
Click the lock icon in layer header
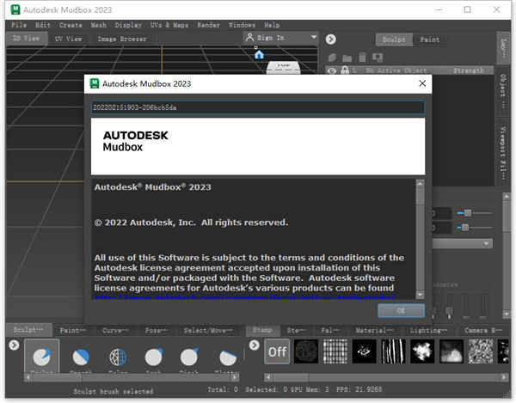tap(345, 70)
